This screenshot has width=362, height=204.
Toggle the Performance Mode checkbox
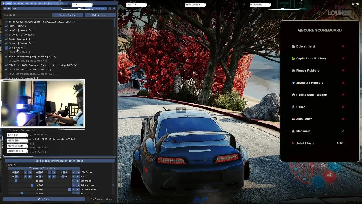click(87, 199)
